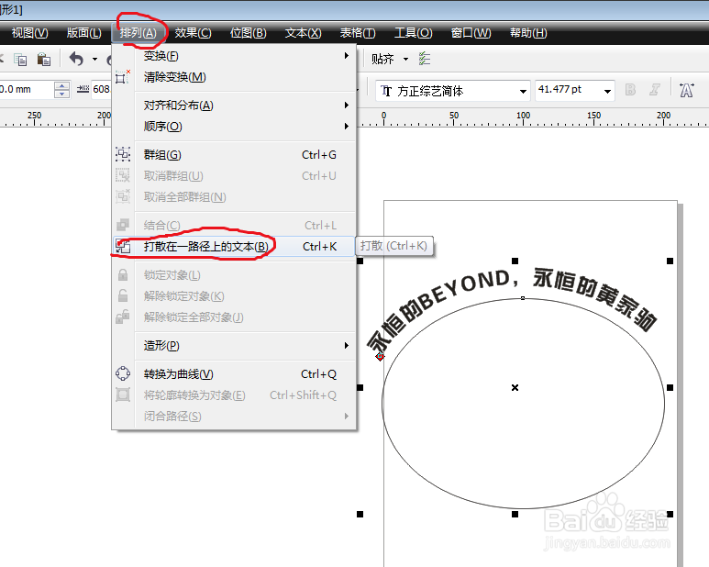709x567 pixels.
Task: Open the 方正综艺简体 font dropdown
Action: (x=523, y=92)
